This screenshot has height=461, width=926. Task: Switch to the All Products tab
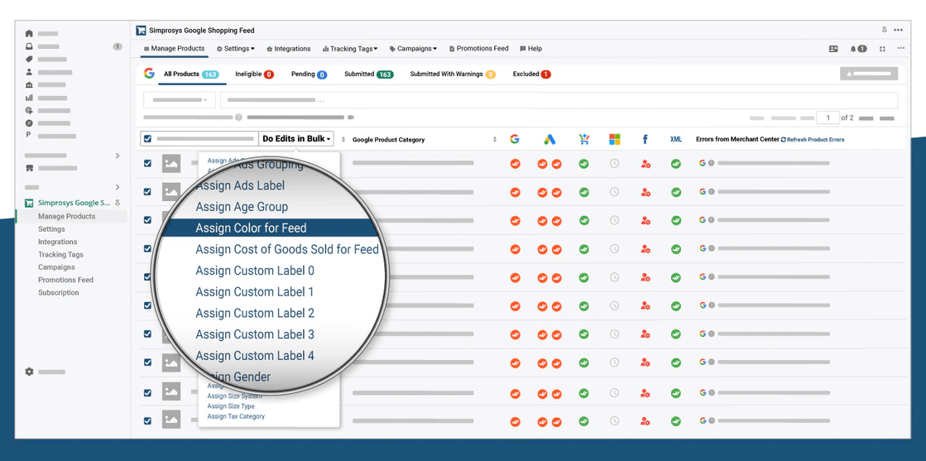191,74
